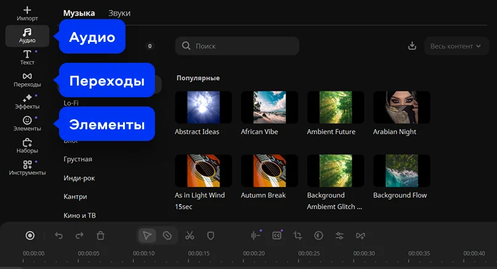
Task: Click the Arabian Night title text
Action: coord(395,132)
